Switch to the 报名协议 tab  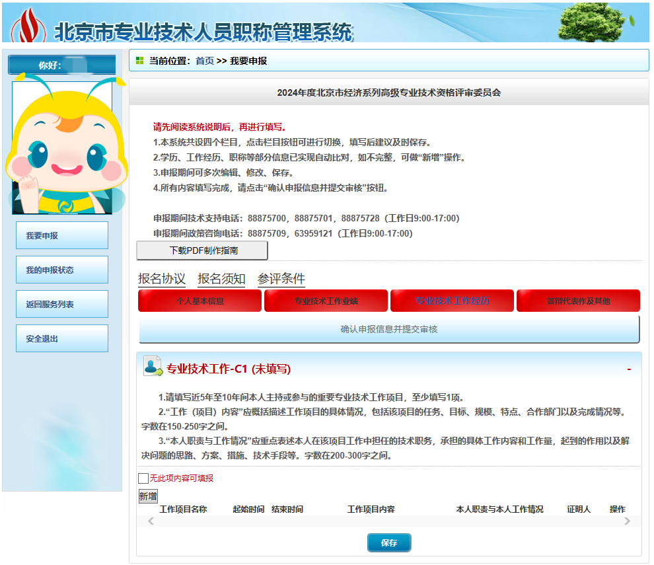(161, 279)
